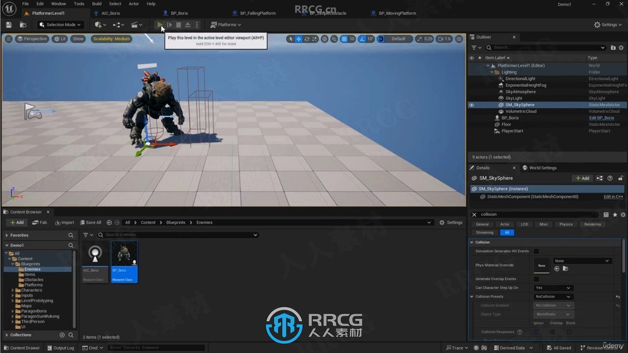The width and height of the screenshot is (628, 353).
Task: Open Phys Material Override None dropdown
Action: click(x=582, y=261)
